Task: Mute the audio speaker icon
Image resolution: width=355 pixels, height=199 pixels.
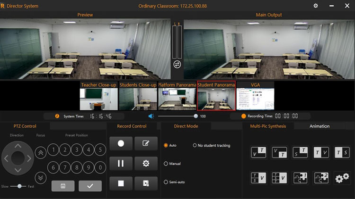Action: (151, 116)
